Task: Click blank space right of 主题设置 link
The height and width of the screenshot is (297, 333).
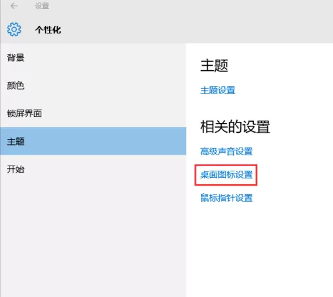Action: (x=283, y=90)
